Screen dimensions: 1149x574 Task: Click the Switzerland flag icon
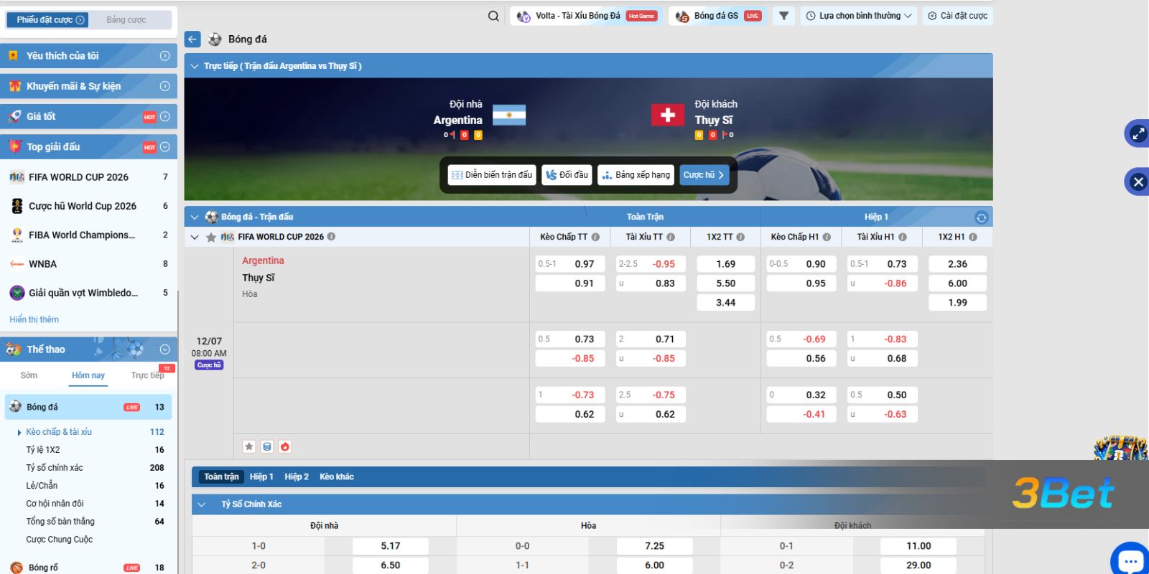(x=667, y=115)
